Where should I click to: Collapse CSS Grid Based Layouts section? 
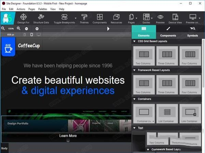(134, 41)
